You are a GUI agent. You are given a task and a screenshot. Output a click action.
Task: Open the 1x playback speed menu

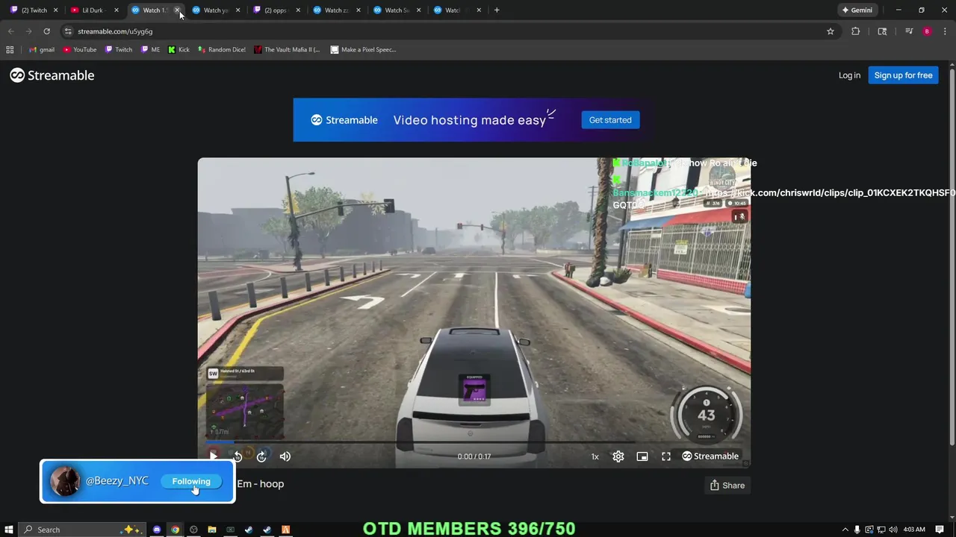(595, 456)
